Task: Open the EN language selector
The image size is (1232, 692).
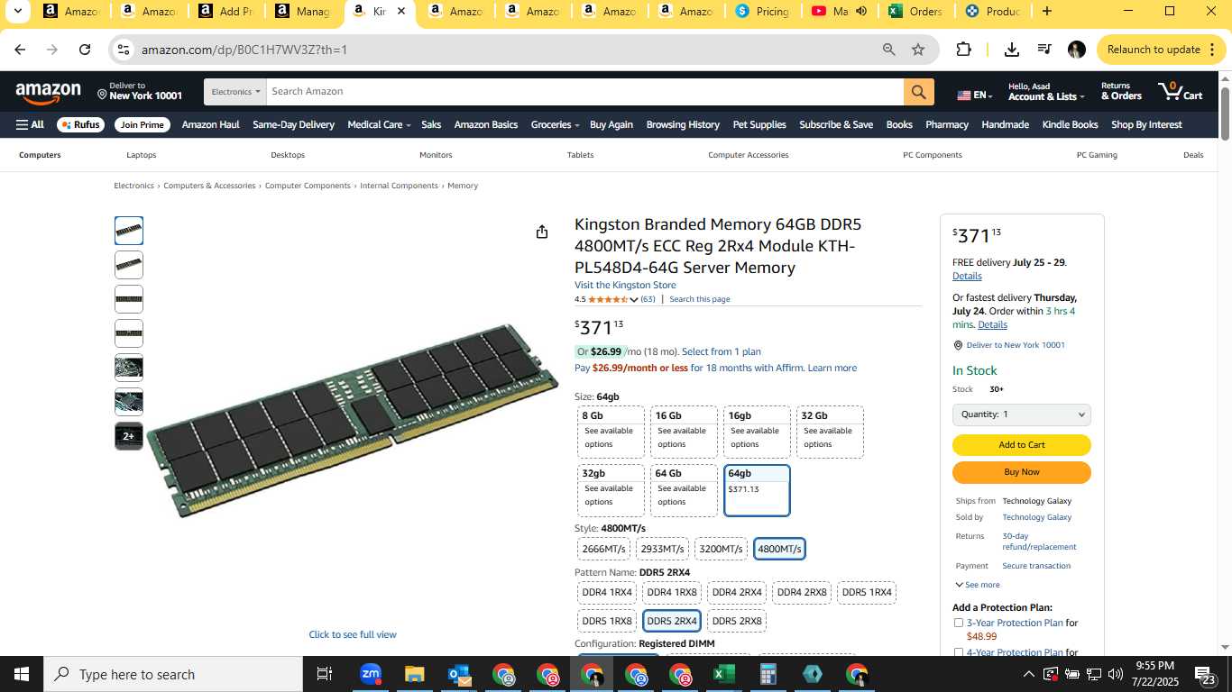Action: 974,95
